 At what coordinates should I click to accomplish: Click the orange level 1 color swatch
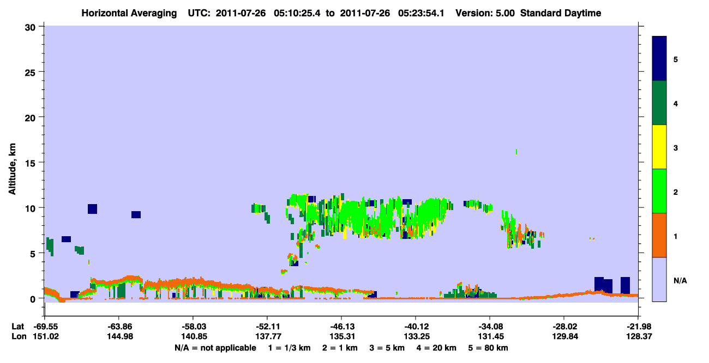click(659, 235)
